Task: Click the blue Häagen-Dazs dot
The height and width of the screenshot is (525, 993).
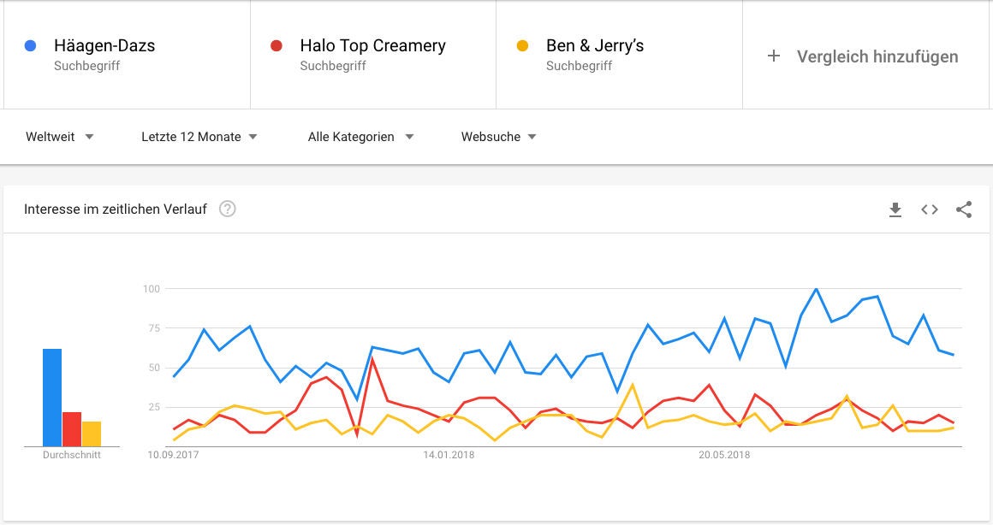Action: [30, 46]
